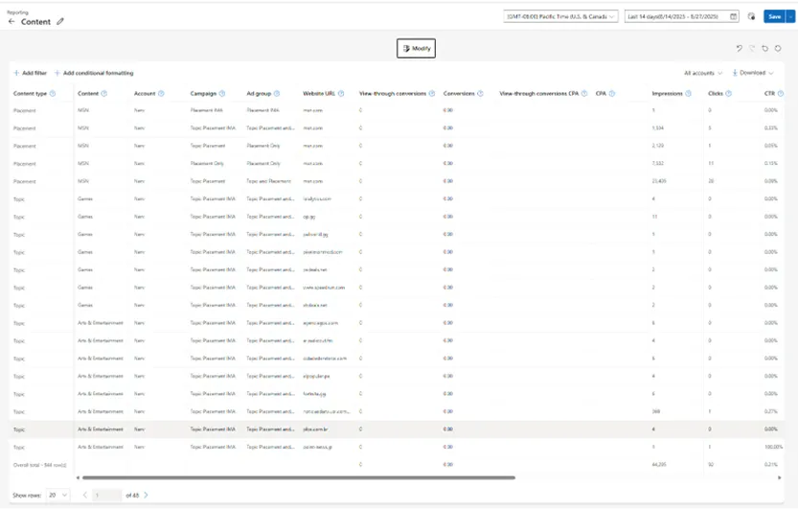Click the schedule icon left of Save
798x510 pixels.
(x=751, y=16)
